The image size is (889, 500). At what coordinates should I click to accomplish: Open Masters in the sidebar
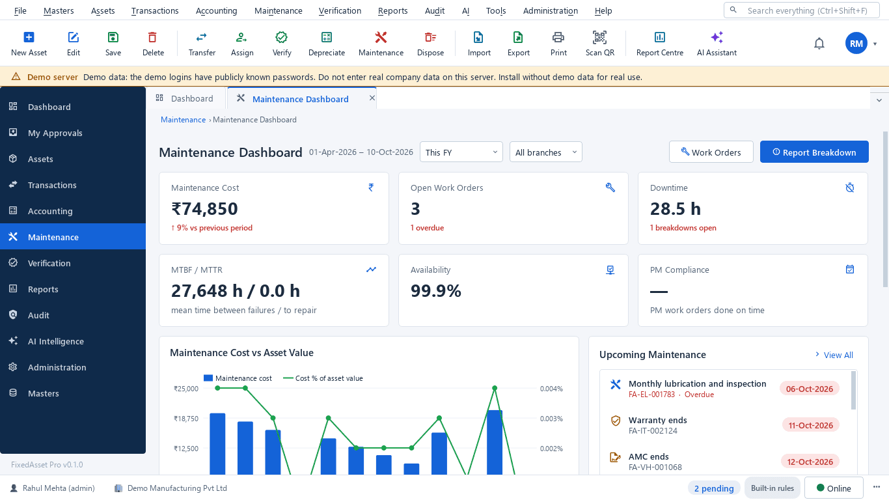tap(73, 393)
